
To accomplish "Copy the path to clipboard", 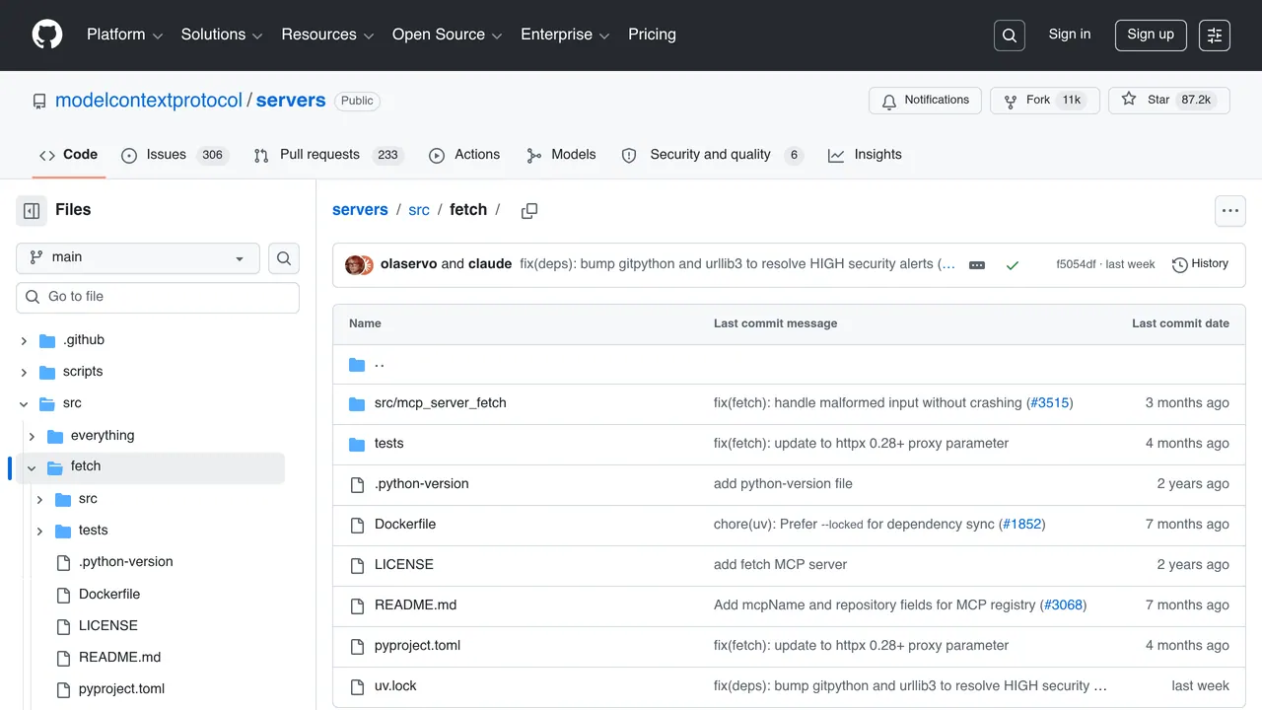I will [529, 210].
